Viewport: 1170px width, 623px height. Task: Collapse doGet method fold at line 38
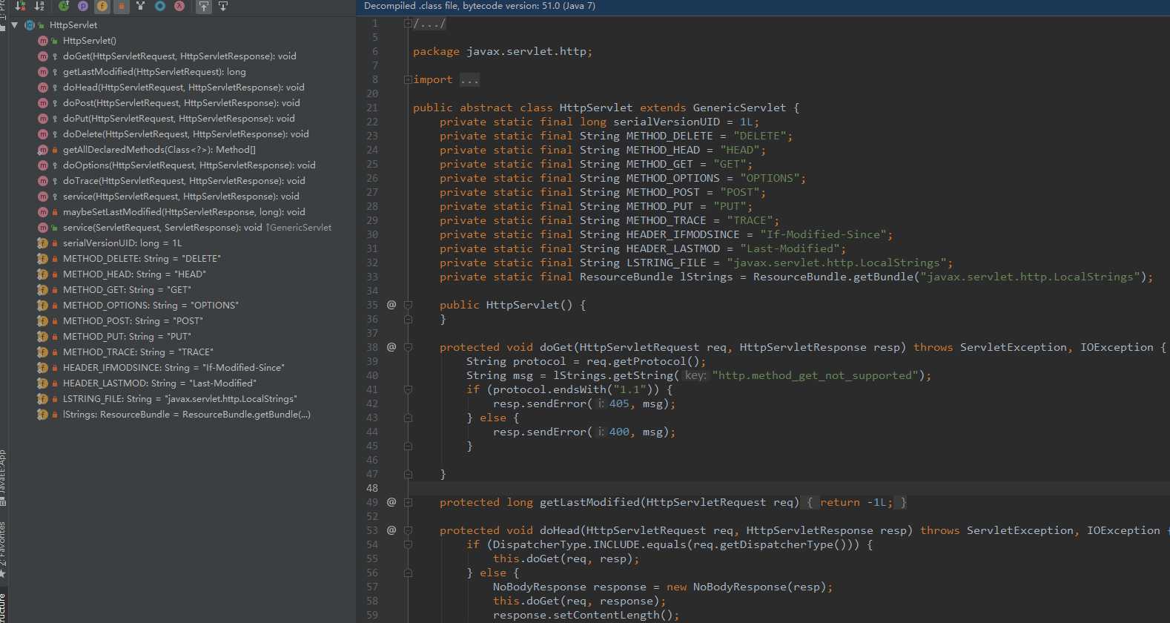(408, 347)
